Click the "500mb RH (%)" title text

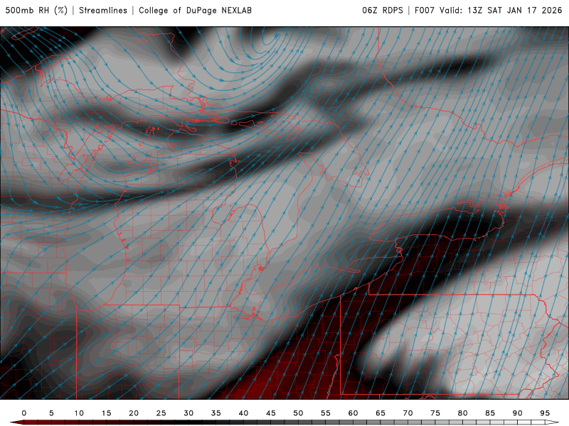tap(36, 10)
